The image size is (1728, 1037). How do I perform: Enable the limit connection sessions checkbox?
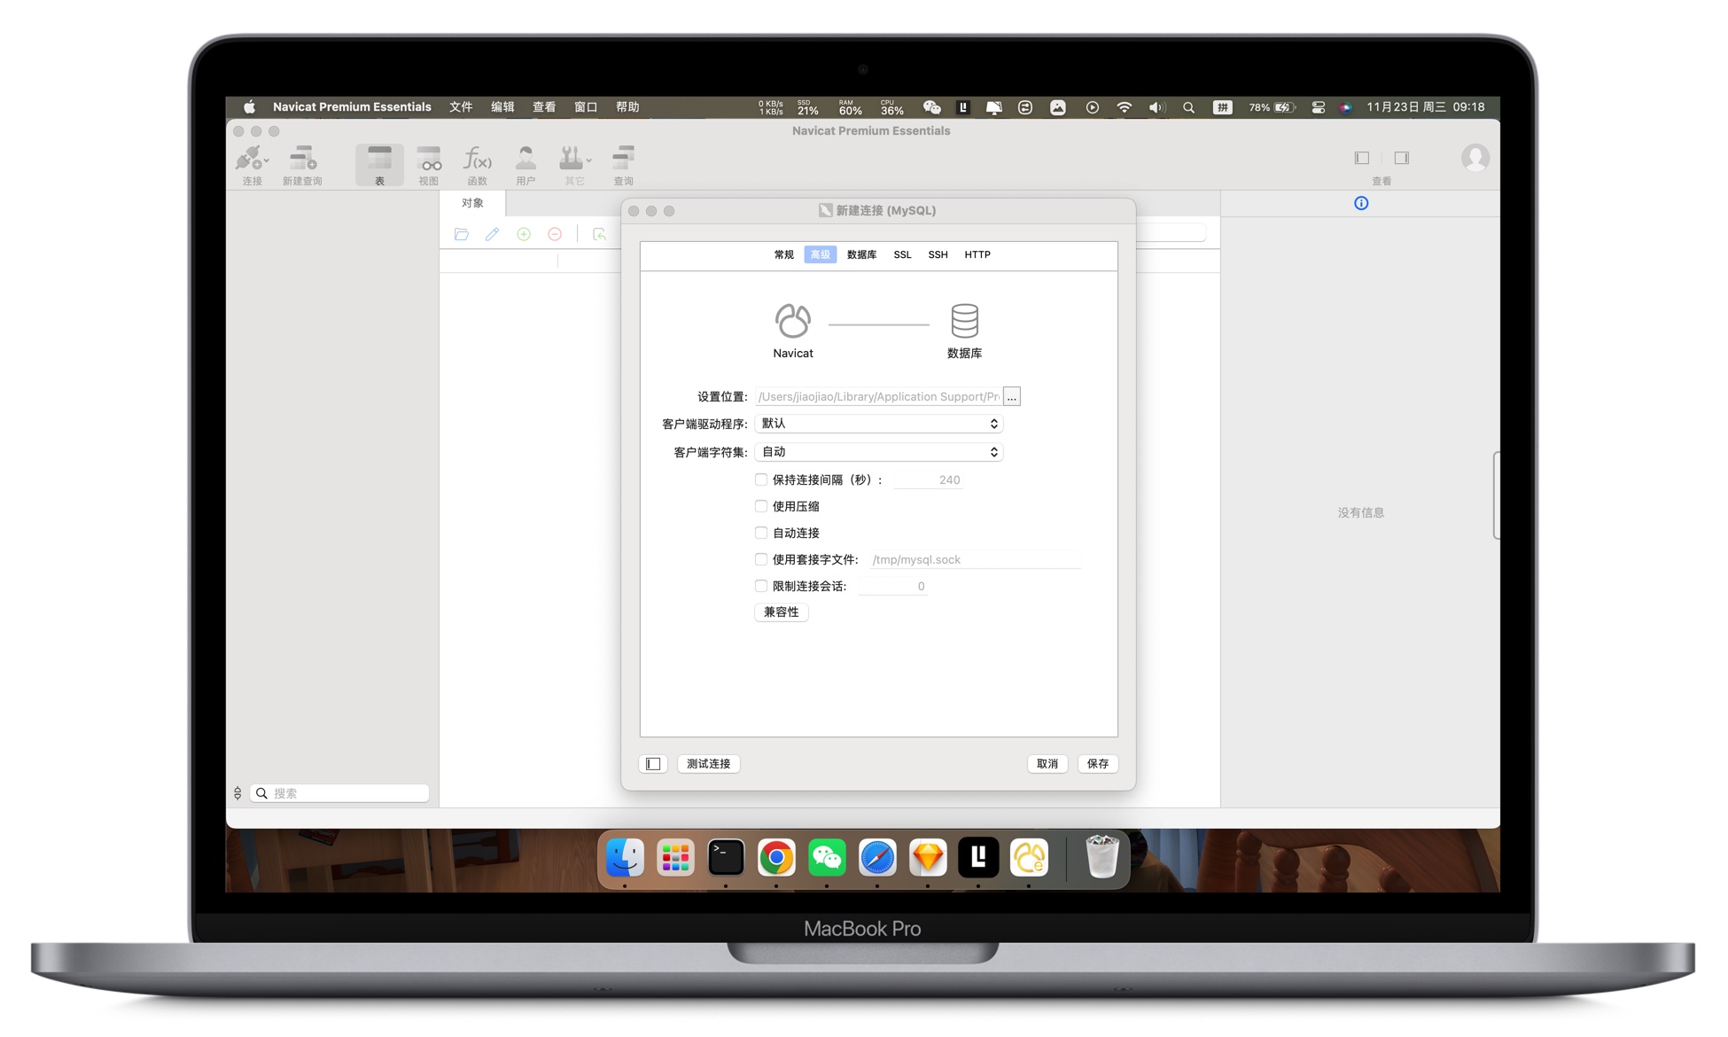coord(760,586)
